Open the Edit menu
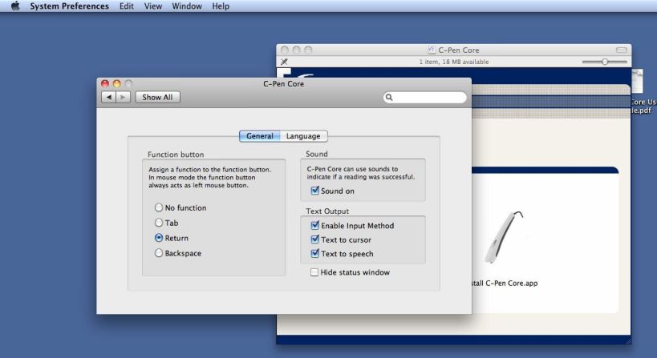 pos(127,6)
